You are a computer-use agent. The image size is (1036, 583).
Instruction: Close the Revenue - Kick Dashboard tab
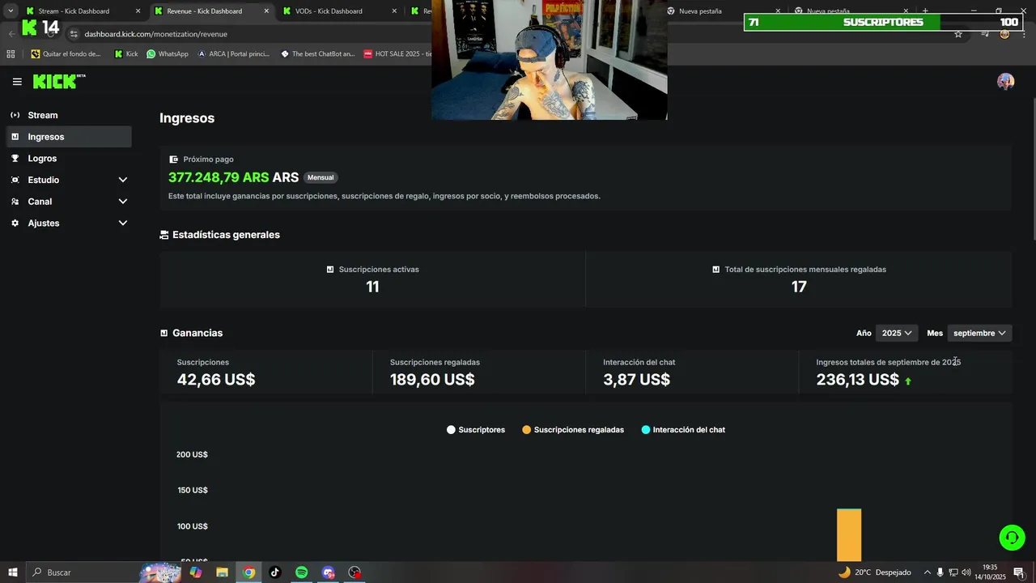(x=266, y=11)
